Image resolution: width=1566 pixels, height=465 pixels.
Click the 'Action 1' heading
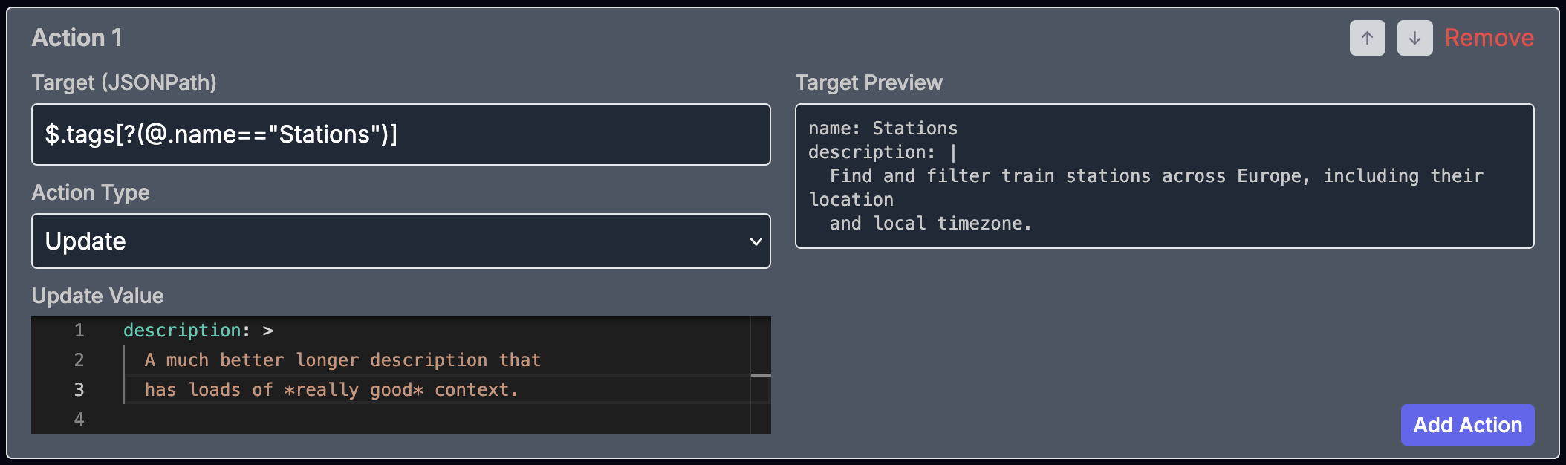tap(77, 38)
